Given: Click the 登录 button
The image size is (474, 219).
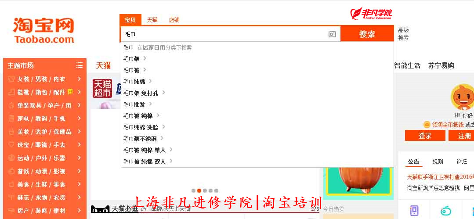Looking at the screenshot, I should (425, 136).
